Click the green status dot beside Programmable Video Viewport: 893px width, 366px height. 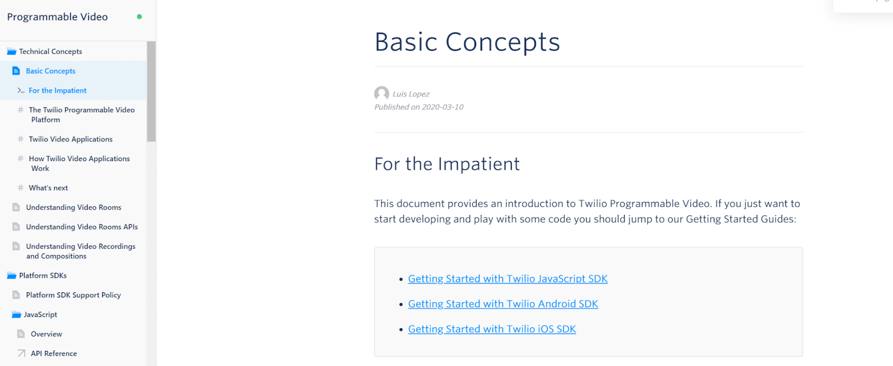coord(139,17)
